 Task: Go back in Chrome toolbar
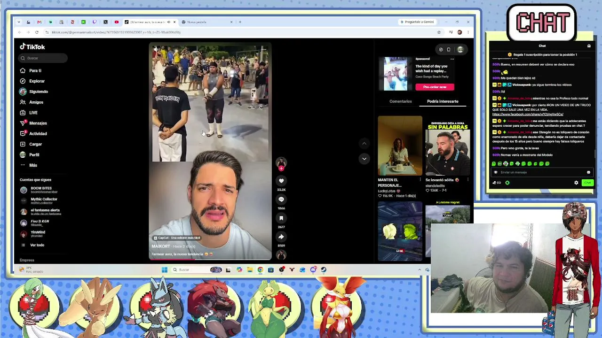point(19,32)
